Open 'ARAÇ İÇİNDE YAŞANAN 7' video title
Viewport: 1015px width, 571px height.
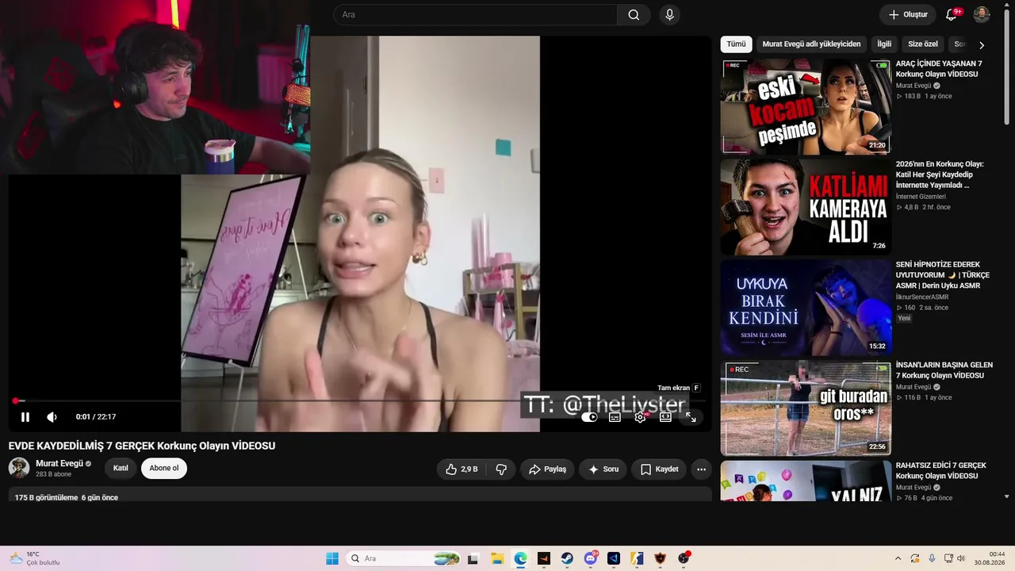click(939, 69)
